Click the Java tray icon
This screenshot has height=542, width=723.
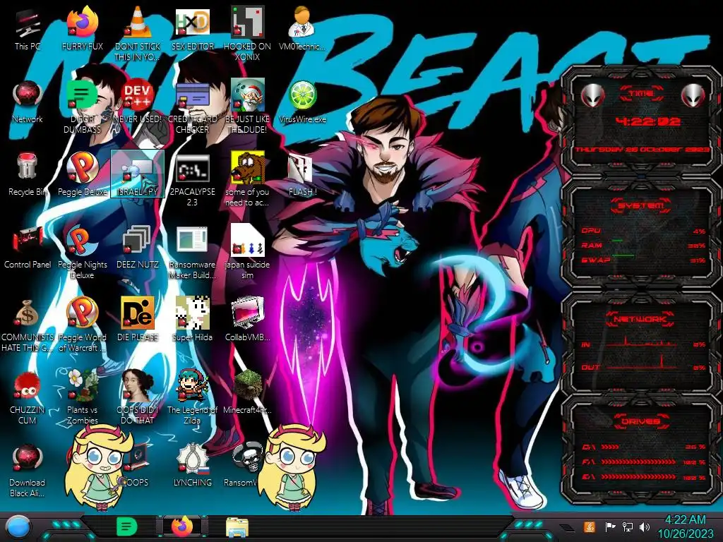590,526
